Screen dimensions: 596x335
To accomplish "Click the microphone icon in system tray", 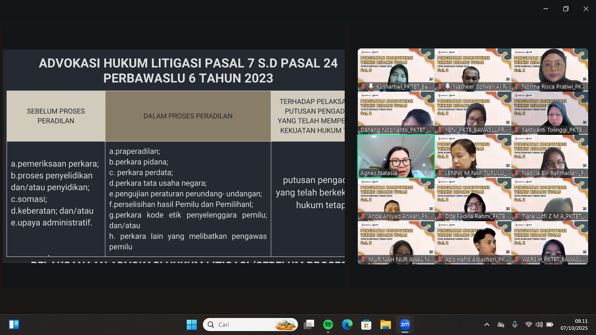I will click(515, 325).
